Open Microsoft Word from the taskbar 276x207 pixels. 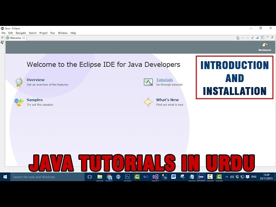tap(173, 177)
